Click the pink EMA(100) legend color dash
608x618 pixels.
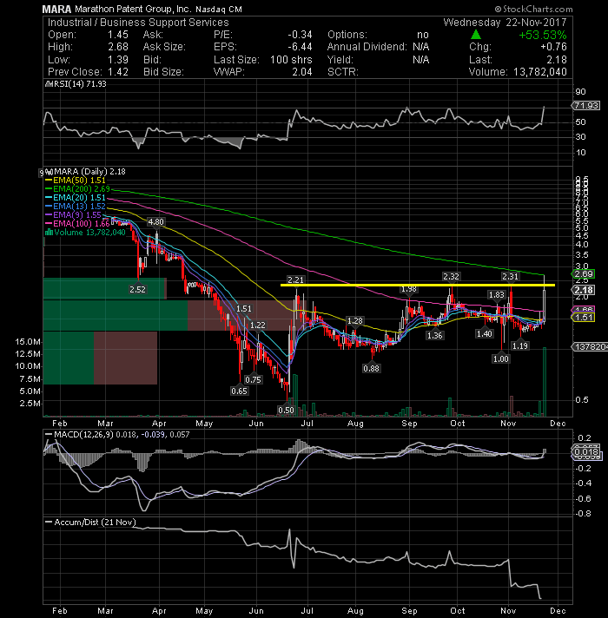[49, 223]
